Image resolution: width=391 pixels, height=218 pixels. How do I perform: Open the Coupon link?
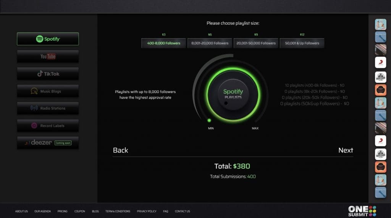click(79, 211)
